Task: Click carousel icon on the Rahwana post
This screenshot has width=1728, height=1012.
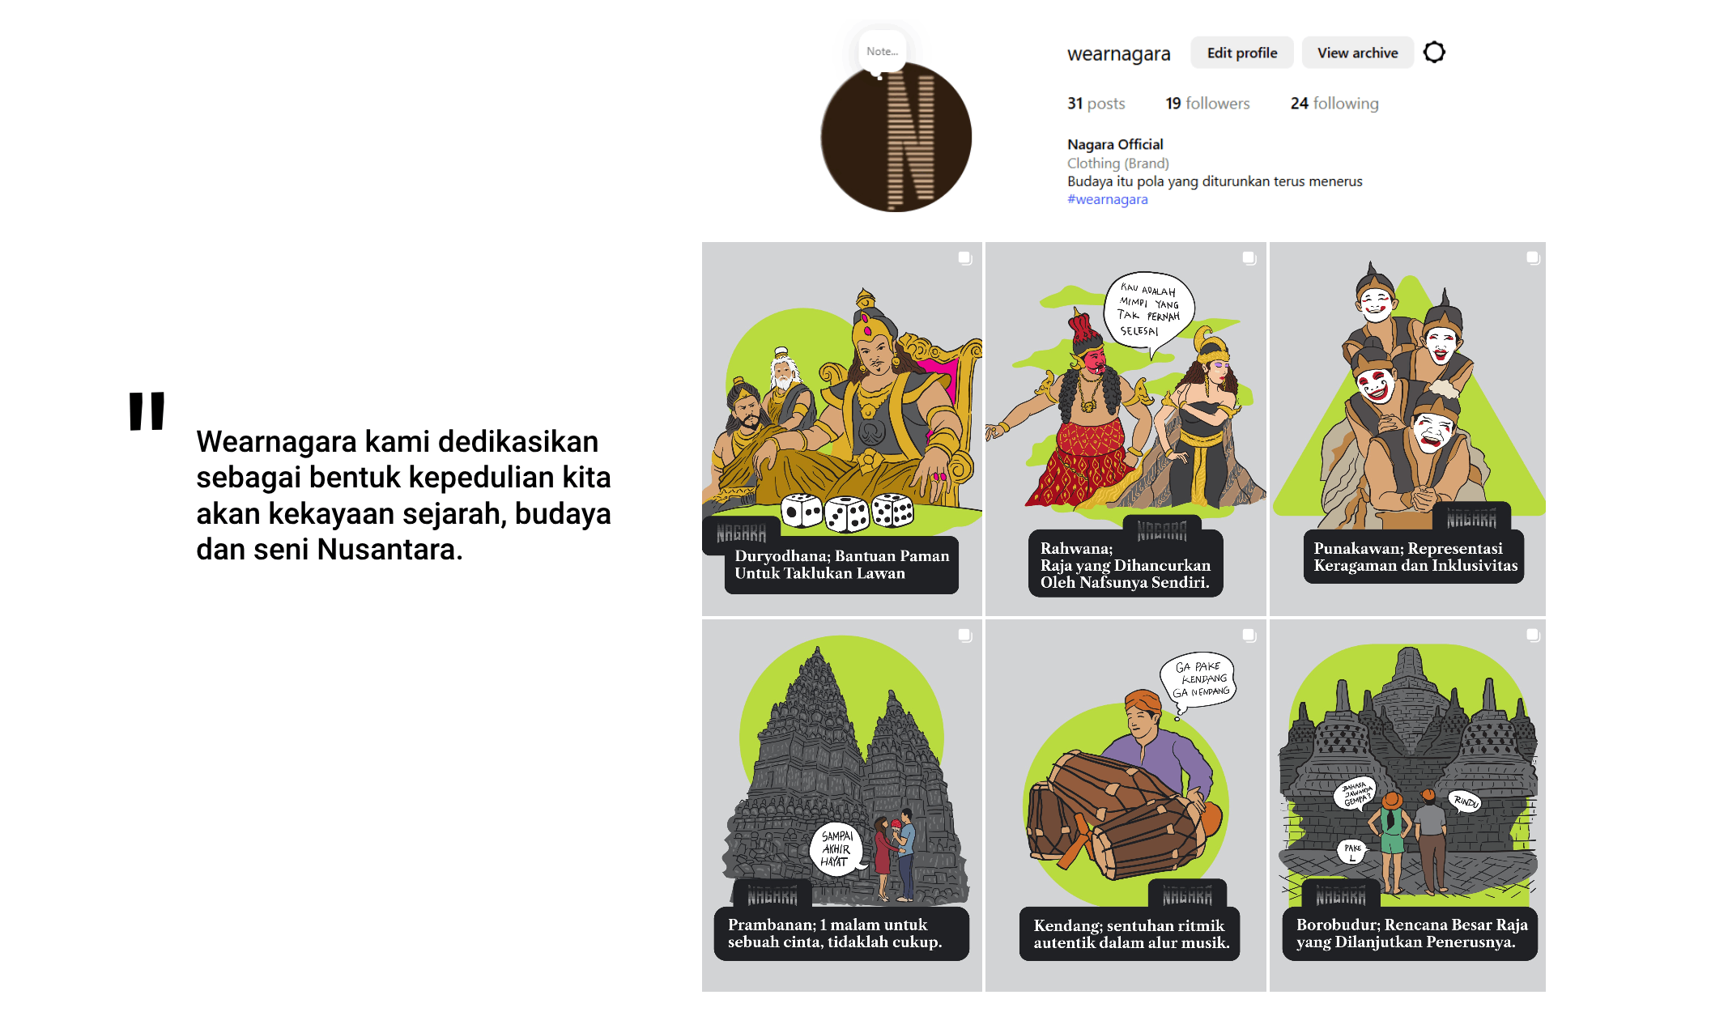Action: [1249, 257]
